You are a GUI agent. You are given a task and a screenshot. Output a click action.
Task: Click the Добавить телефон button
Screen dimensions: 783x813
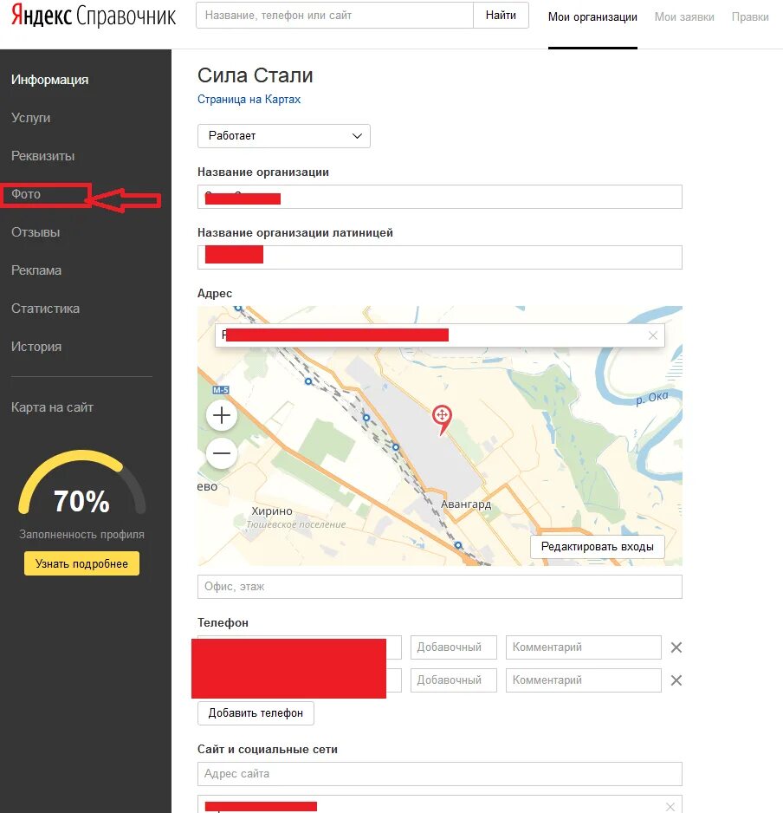pos(256,713)
